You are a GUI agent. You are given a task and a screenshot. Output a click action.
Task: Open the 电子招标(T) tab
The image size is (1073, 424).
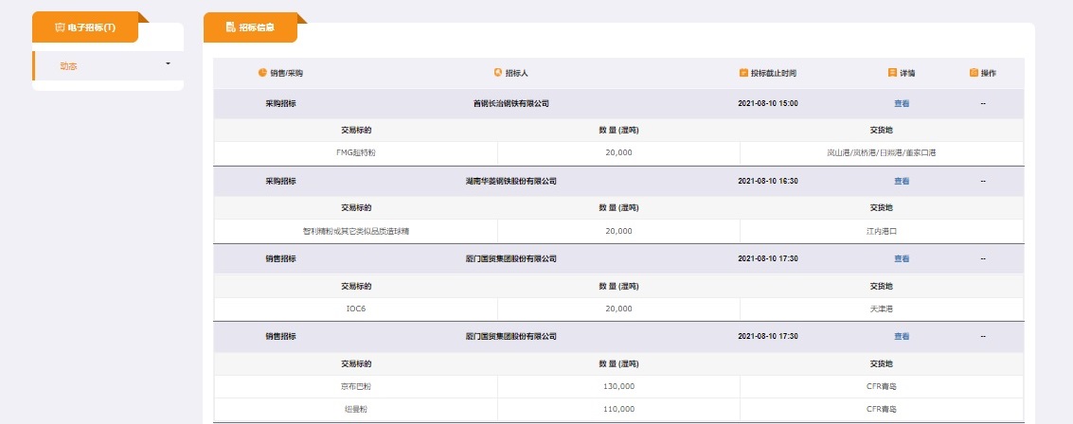point(85,27)
